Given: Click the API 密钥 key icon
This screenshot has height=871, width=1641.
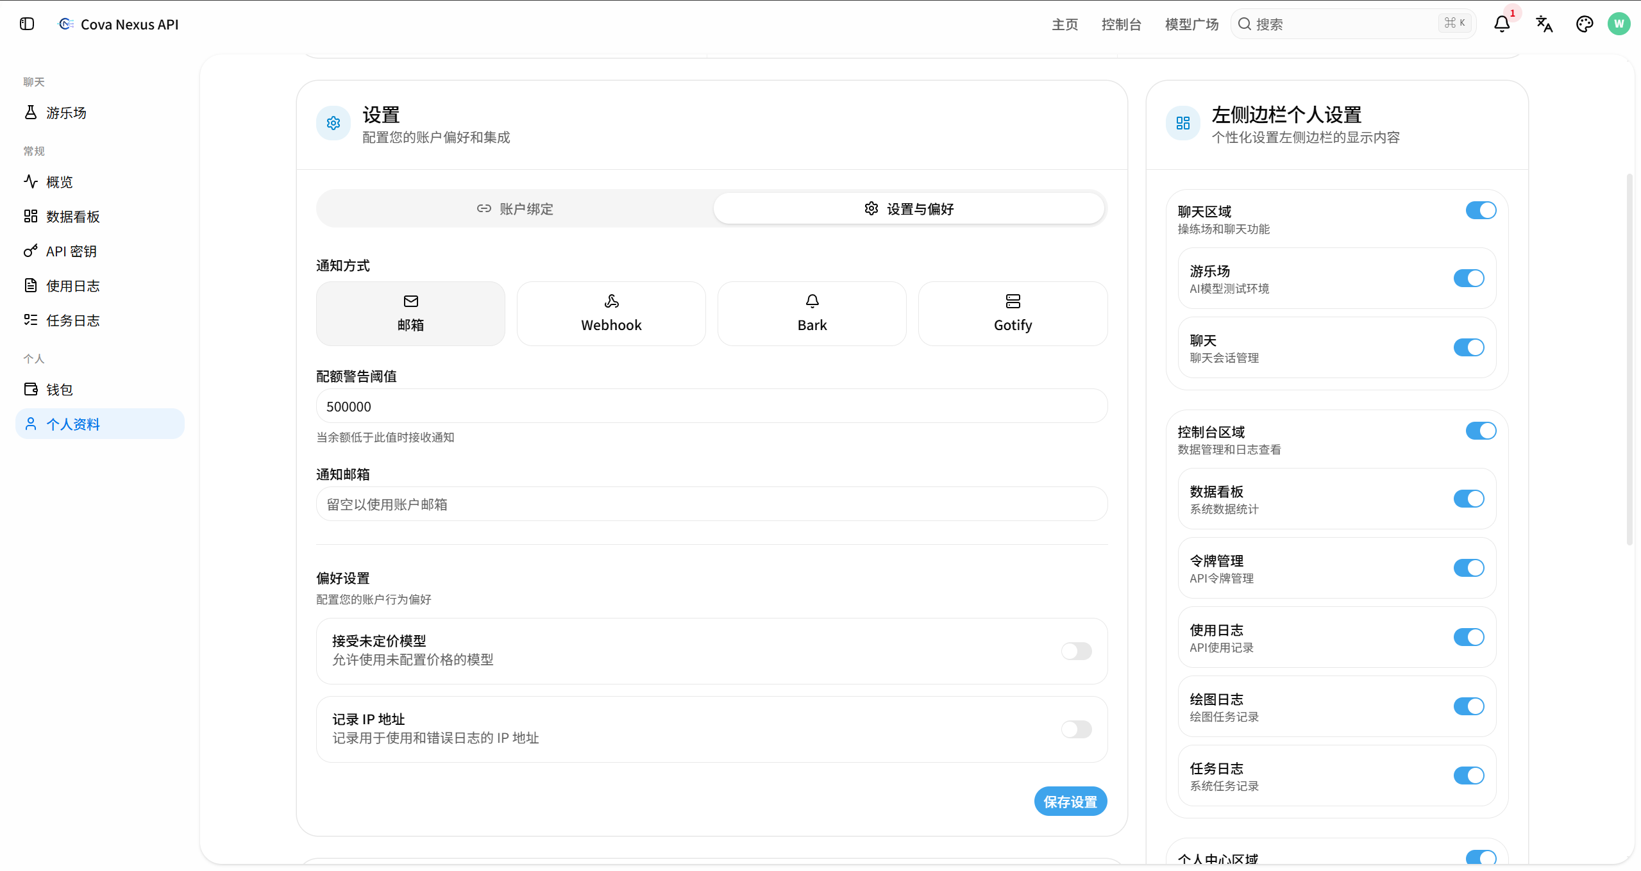Looking at the screenshot, I should pyautogui.click(x=31, y=251).
